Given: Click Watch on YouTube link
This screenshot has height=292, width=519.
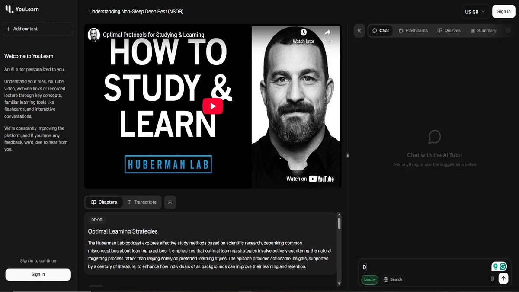Looking at the screenshot, I should coord(310,179).
